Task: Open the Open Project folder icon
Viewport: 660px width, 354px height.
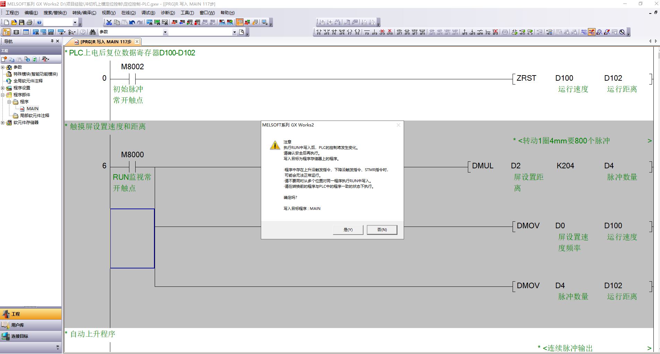Action: pos(14,23)
